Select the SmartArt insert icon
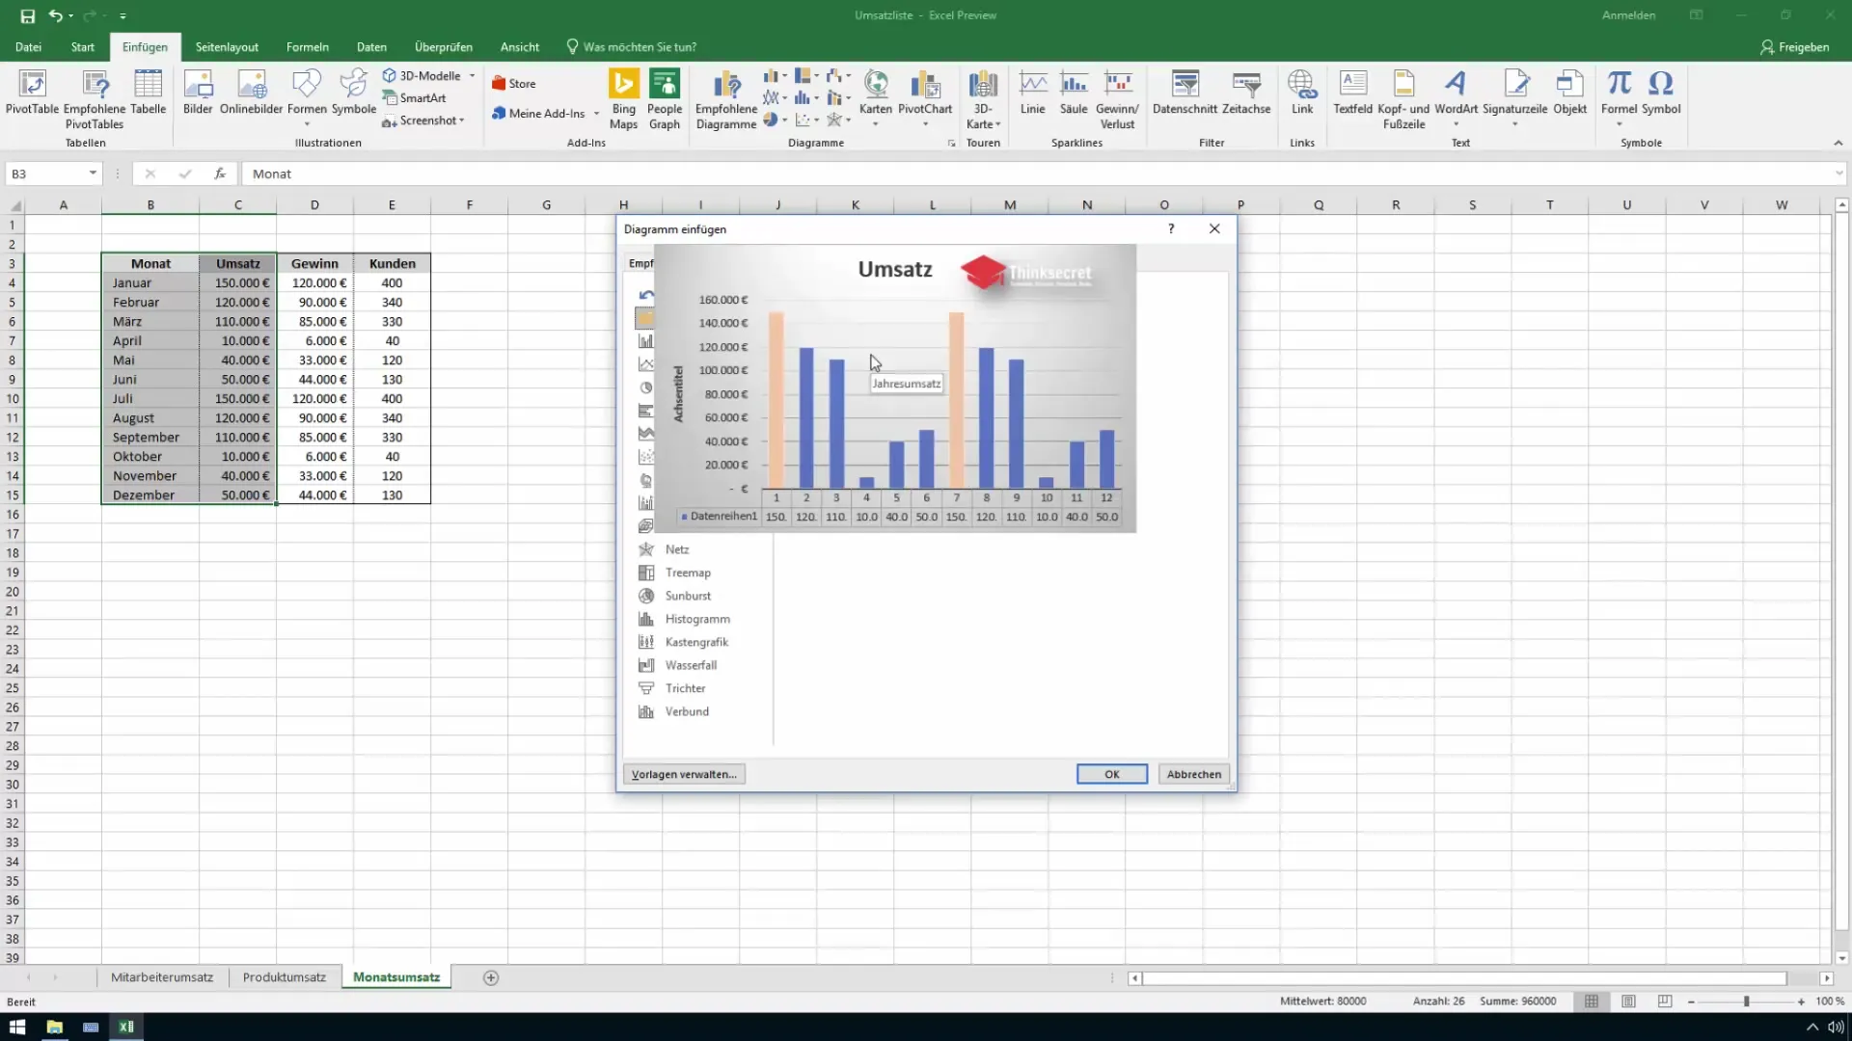 coord(415,98)
